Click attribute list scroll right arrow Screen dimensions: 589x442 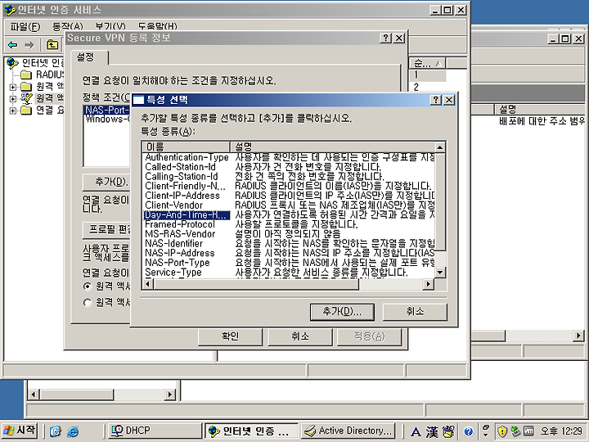click(428, 284)
